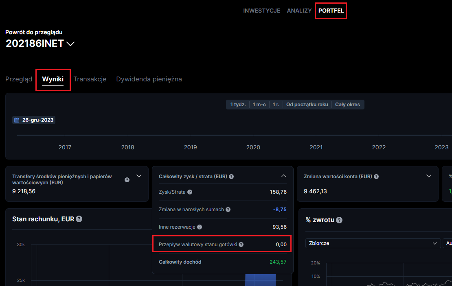Open the 202186INET account dropdown
This screenshot has height=286, width=452.
40,44
